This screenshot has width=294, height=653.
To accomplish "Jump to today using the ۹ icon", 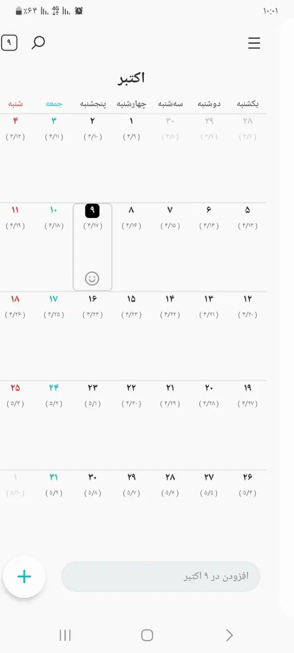I will [9, 43].
